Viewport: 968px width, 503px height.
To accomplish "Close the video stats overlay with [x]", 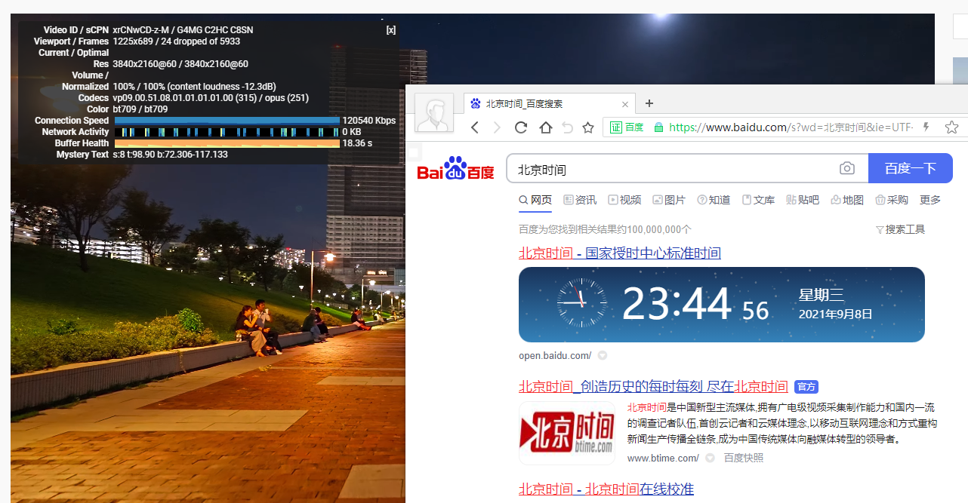I will [390, 30].
